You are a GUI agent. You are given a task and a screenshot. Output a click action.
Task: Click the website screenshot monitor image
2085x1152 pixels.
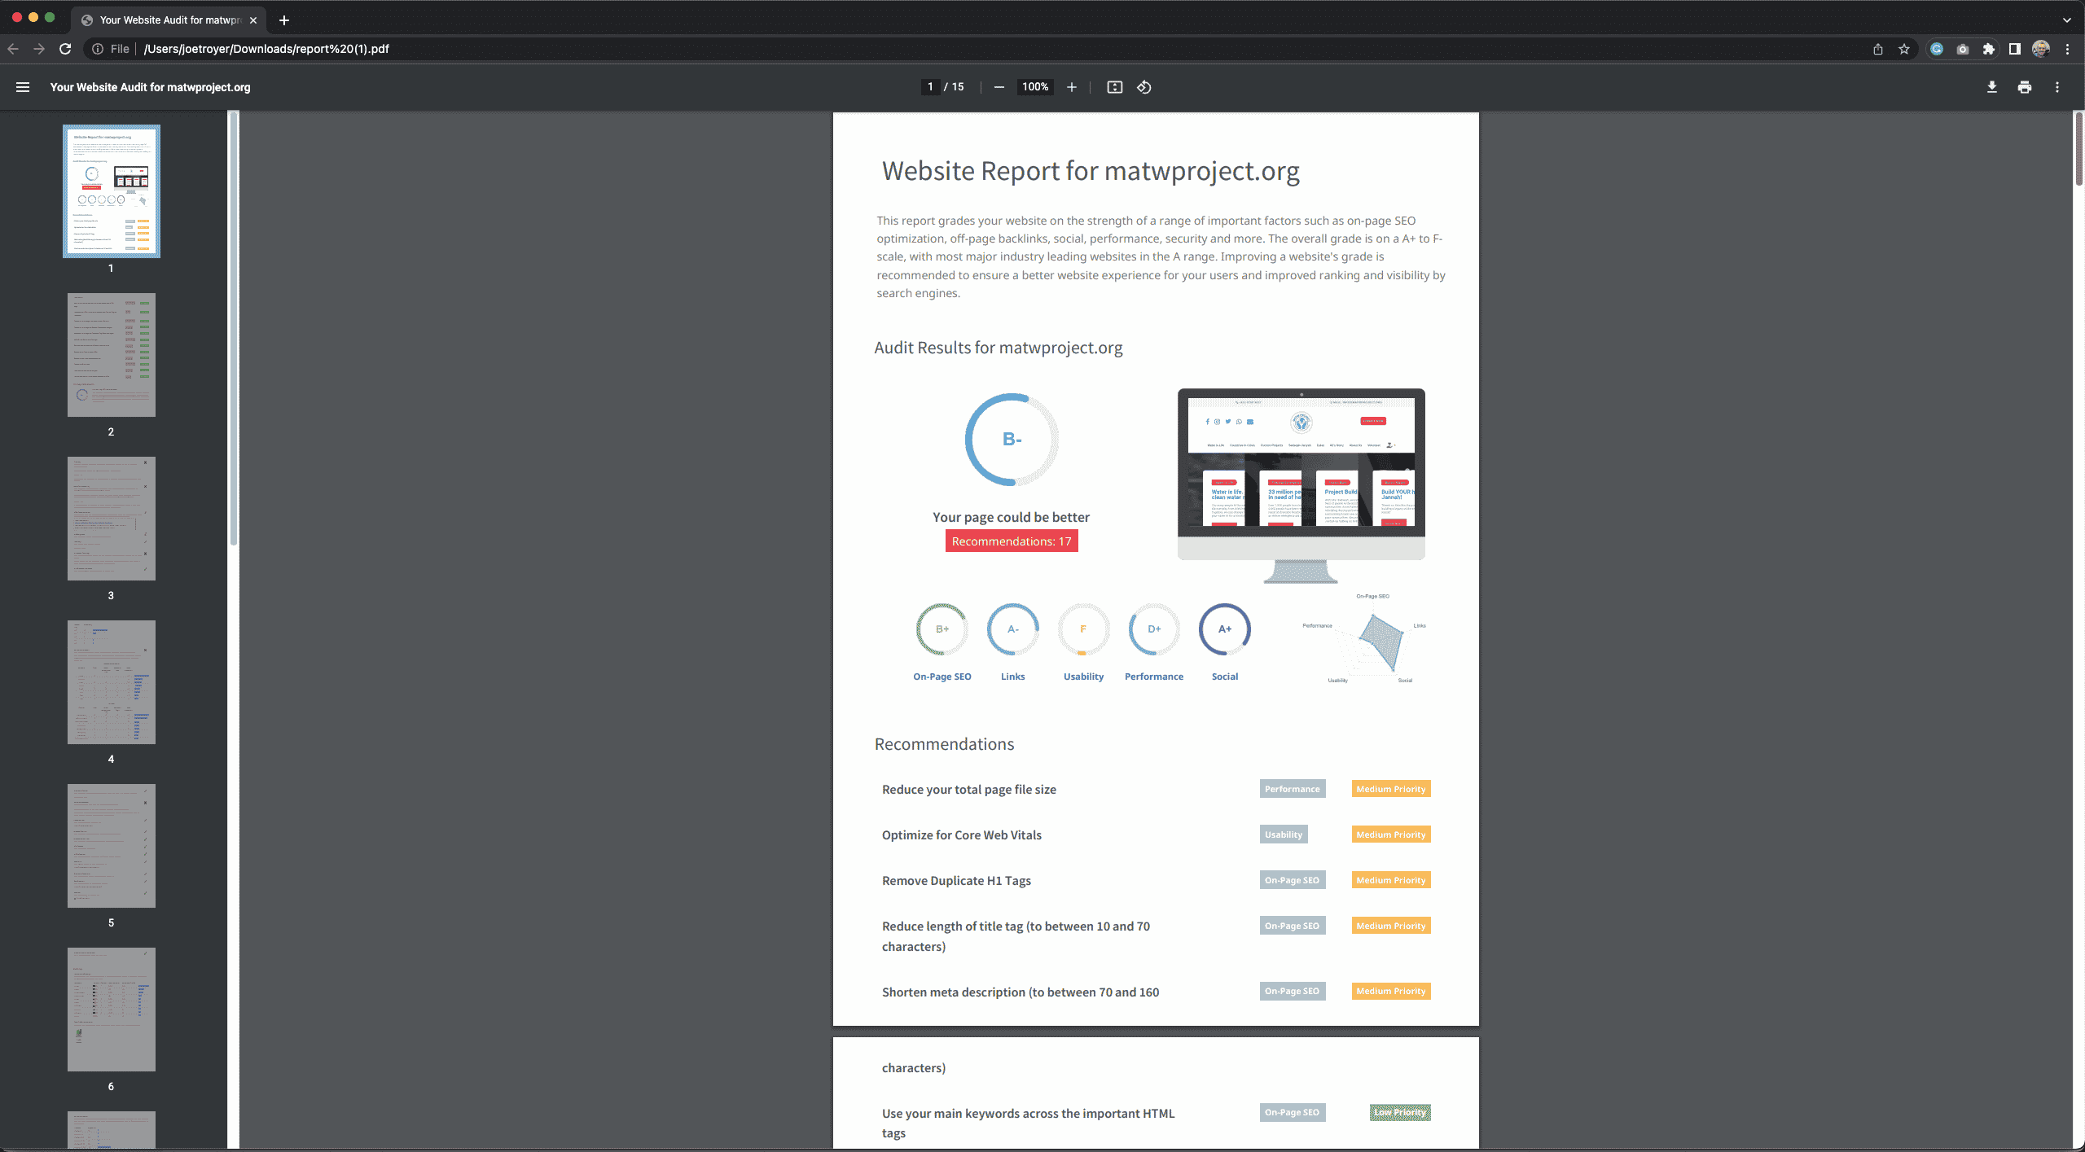[x=1301, y=484]
